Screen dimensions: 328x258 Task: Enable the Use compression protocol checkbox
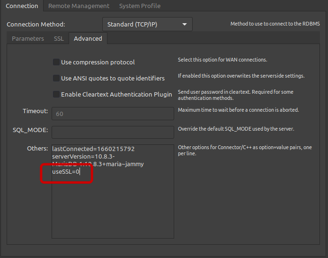coord(56,62)
